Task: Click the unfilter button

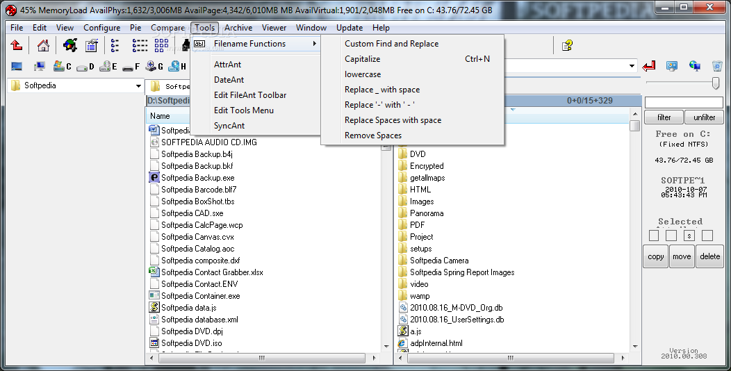Action: (x=704, y=117)
